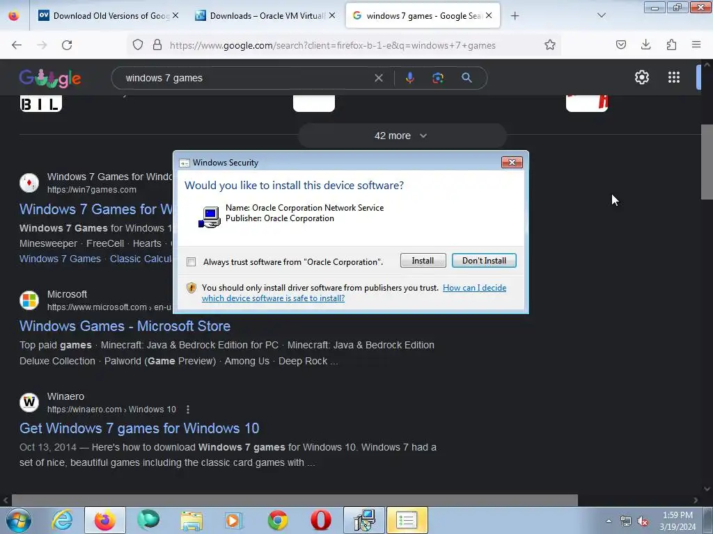Bookmark this page with the star icon
Viewport: 713px width, 534px height.
pos(550,45)
